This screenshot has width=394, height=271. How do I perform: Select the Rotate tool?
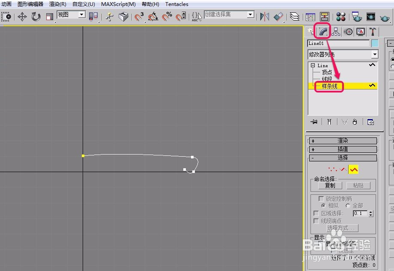tap(36, 17)
